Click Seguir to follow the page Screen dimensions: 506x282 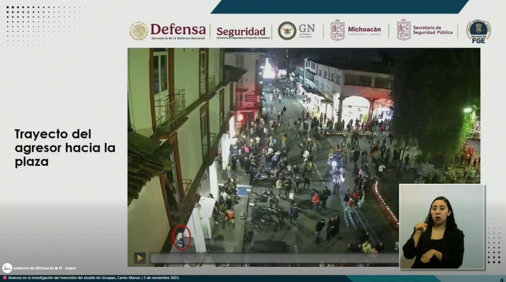click(71, 268)
